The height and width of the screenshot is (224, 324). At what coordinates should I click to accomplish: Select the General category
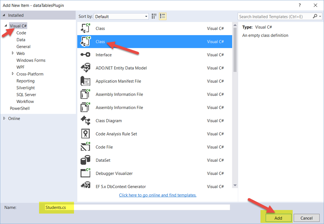tap(23, 47)
